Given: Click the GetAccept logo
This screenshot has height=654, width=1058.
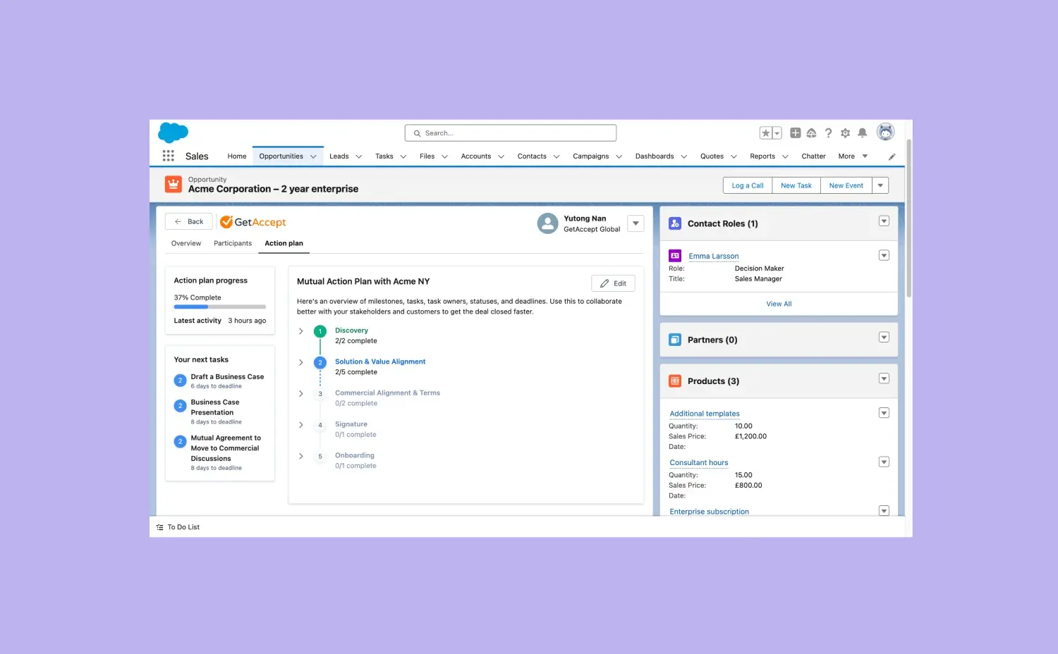Looking at the screenshot, I should click(x=252, y=221).
